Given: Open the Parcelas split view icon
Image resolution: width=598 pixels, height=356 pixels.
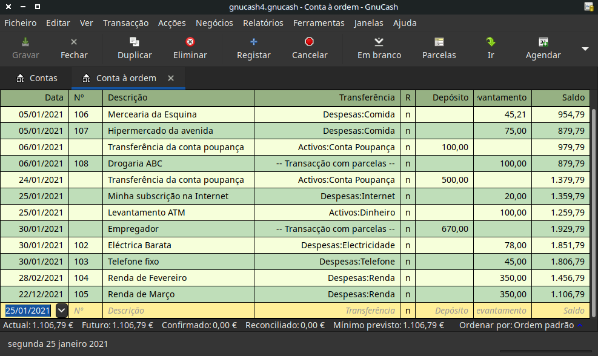Looking at the screenshot, I should click(439, 48).
